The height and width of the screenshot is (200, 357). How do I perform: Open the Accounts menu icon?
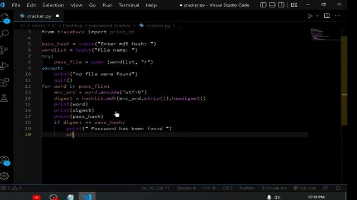tap(5, 161)
